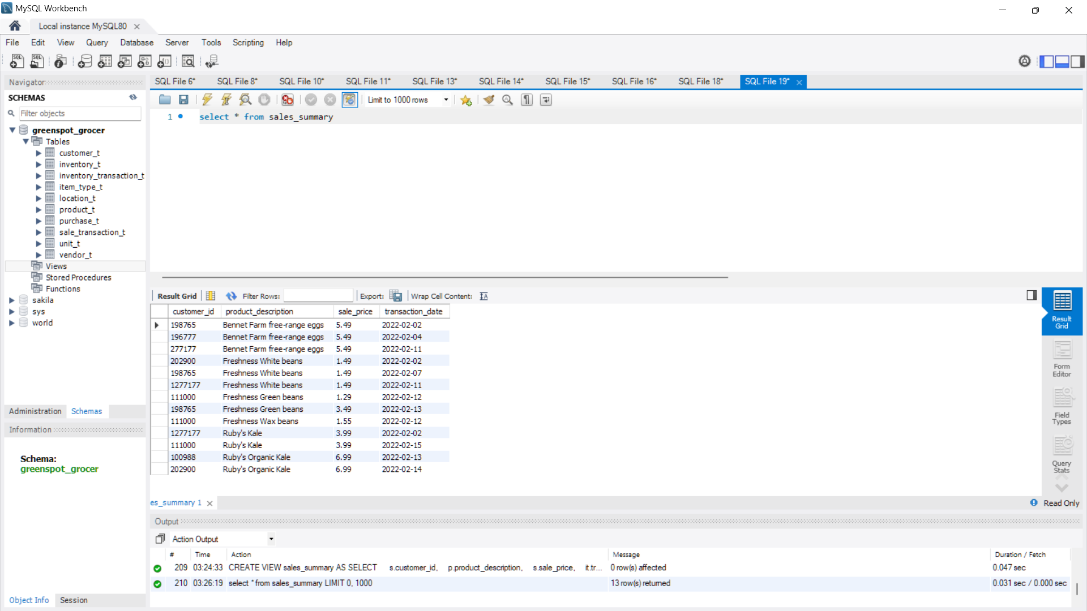1087x611 pixels.
Task: Commit transaction checkmark icon
Action: pyautogui.click(x=311, y=100)
